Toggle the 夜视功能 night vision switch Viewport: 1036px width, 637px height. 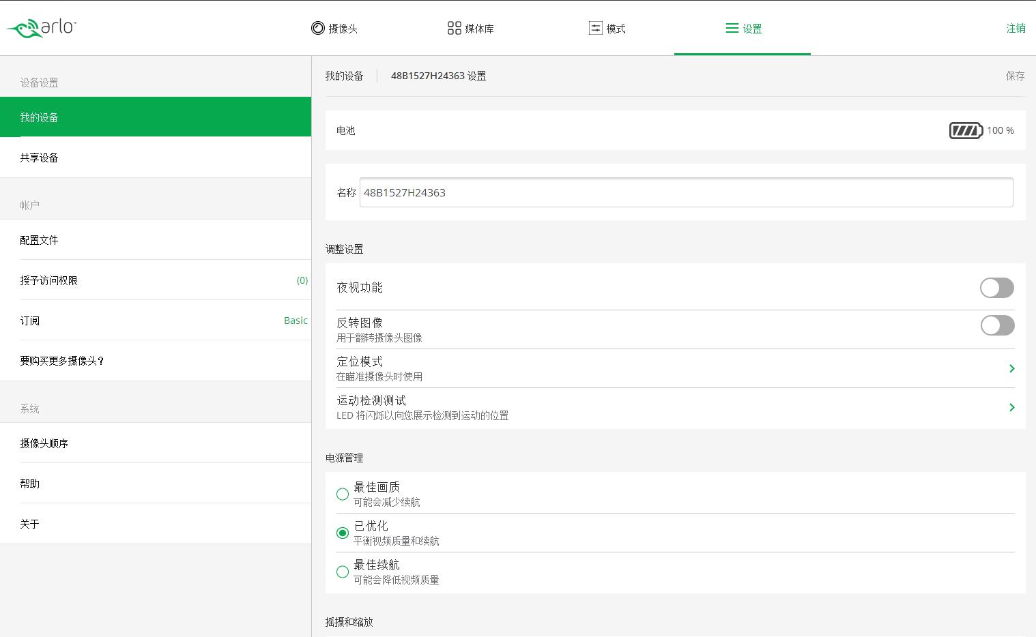[997, 288]
